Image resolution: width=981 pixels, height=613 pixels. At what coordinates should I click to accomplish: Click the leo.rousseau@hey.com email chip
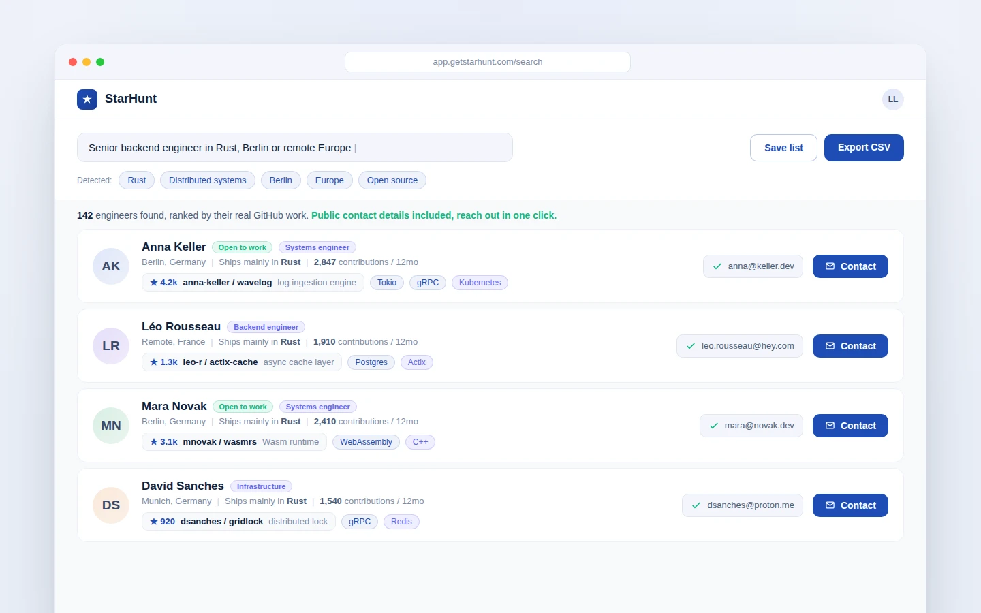coord(740,346)
